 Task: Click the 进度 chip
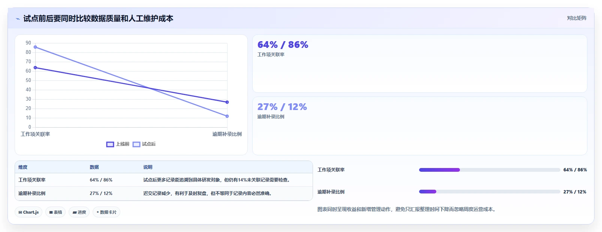click(x=79, y=212)
